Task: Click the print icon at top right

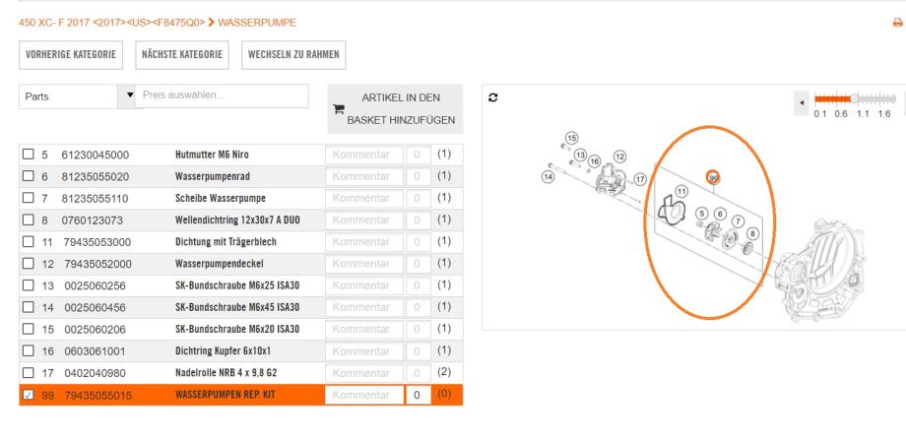Action: point(897,22)
